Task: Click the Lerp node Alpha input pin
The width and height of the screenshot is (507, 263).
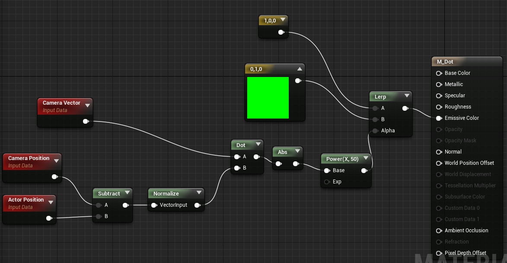Action: (x=376, y=131)
